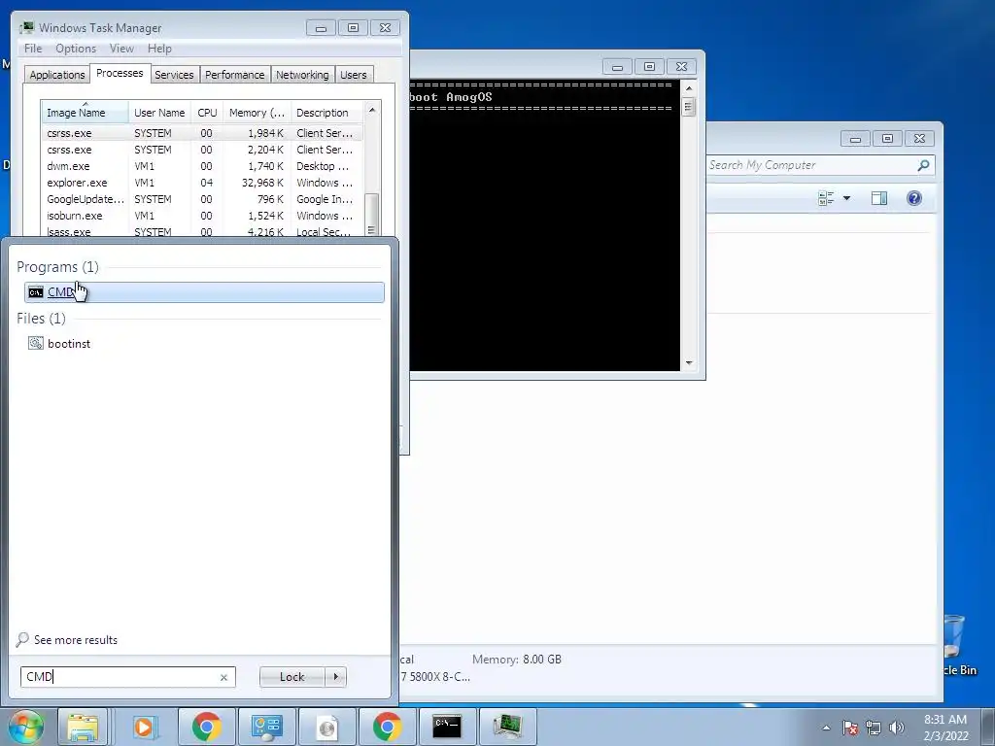Open Control Panel taskbar icon
995x746 pixels.
[266, 727]
